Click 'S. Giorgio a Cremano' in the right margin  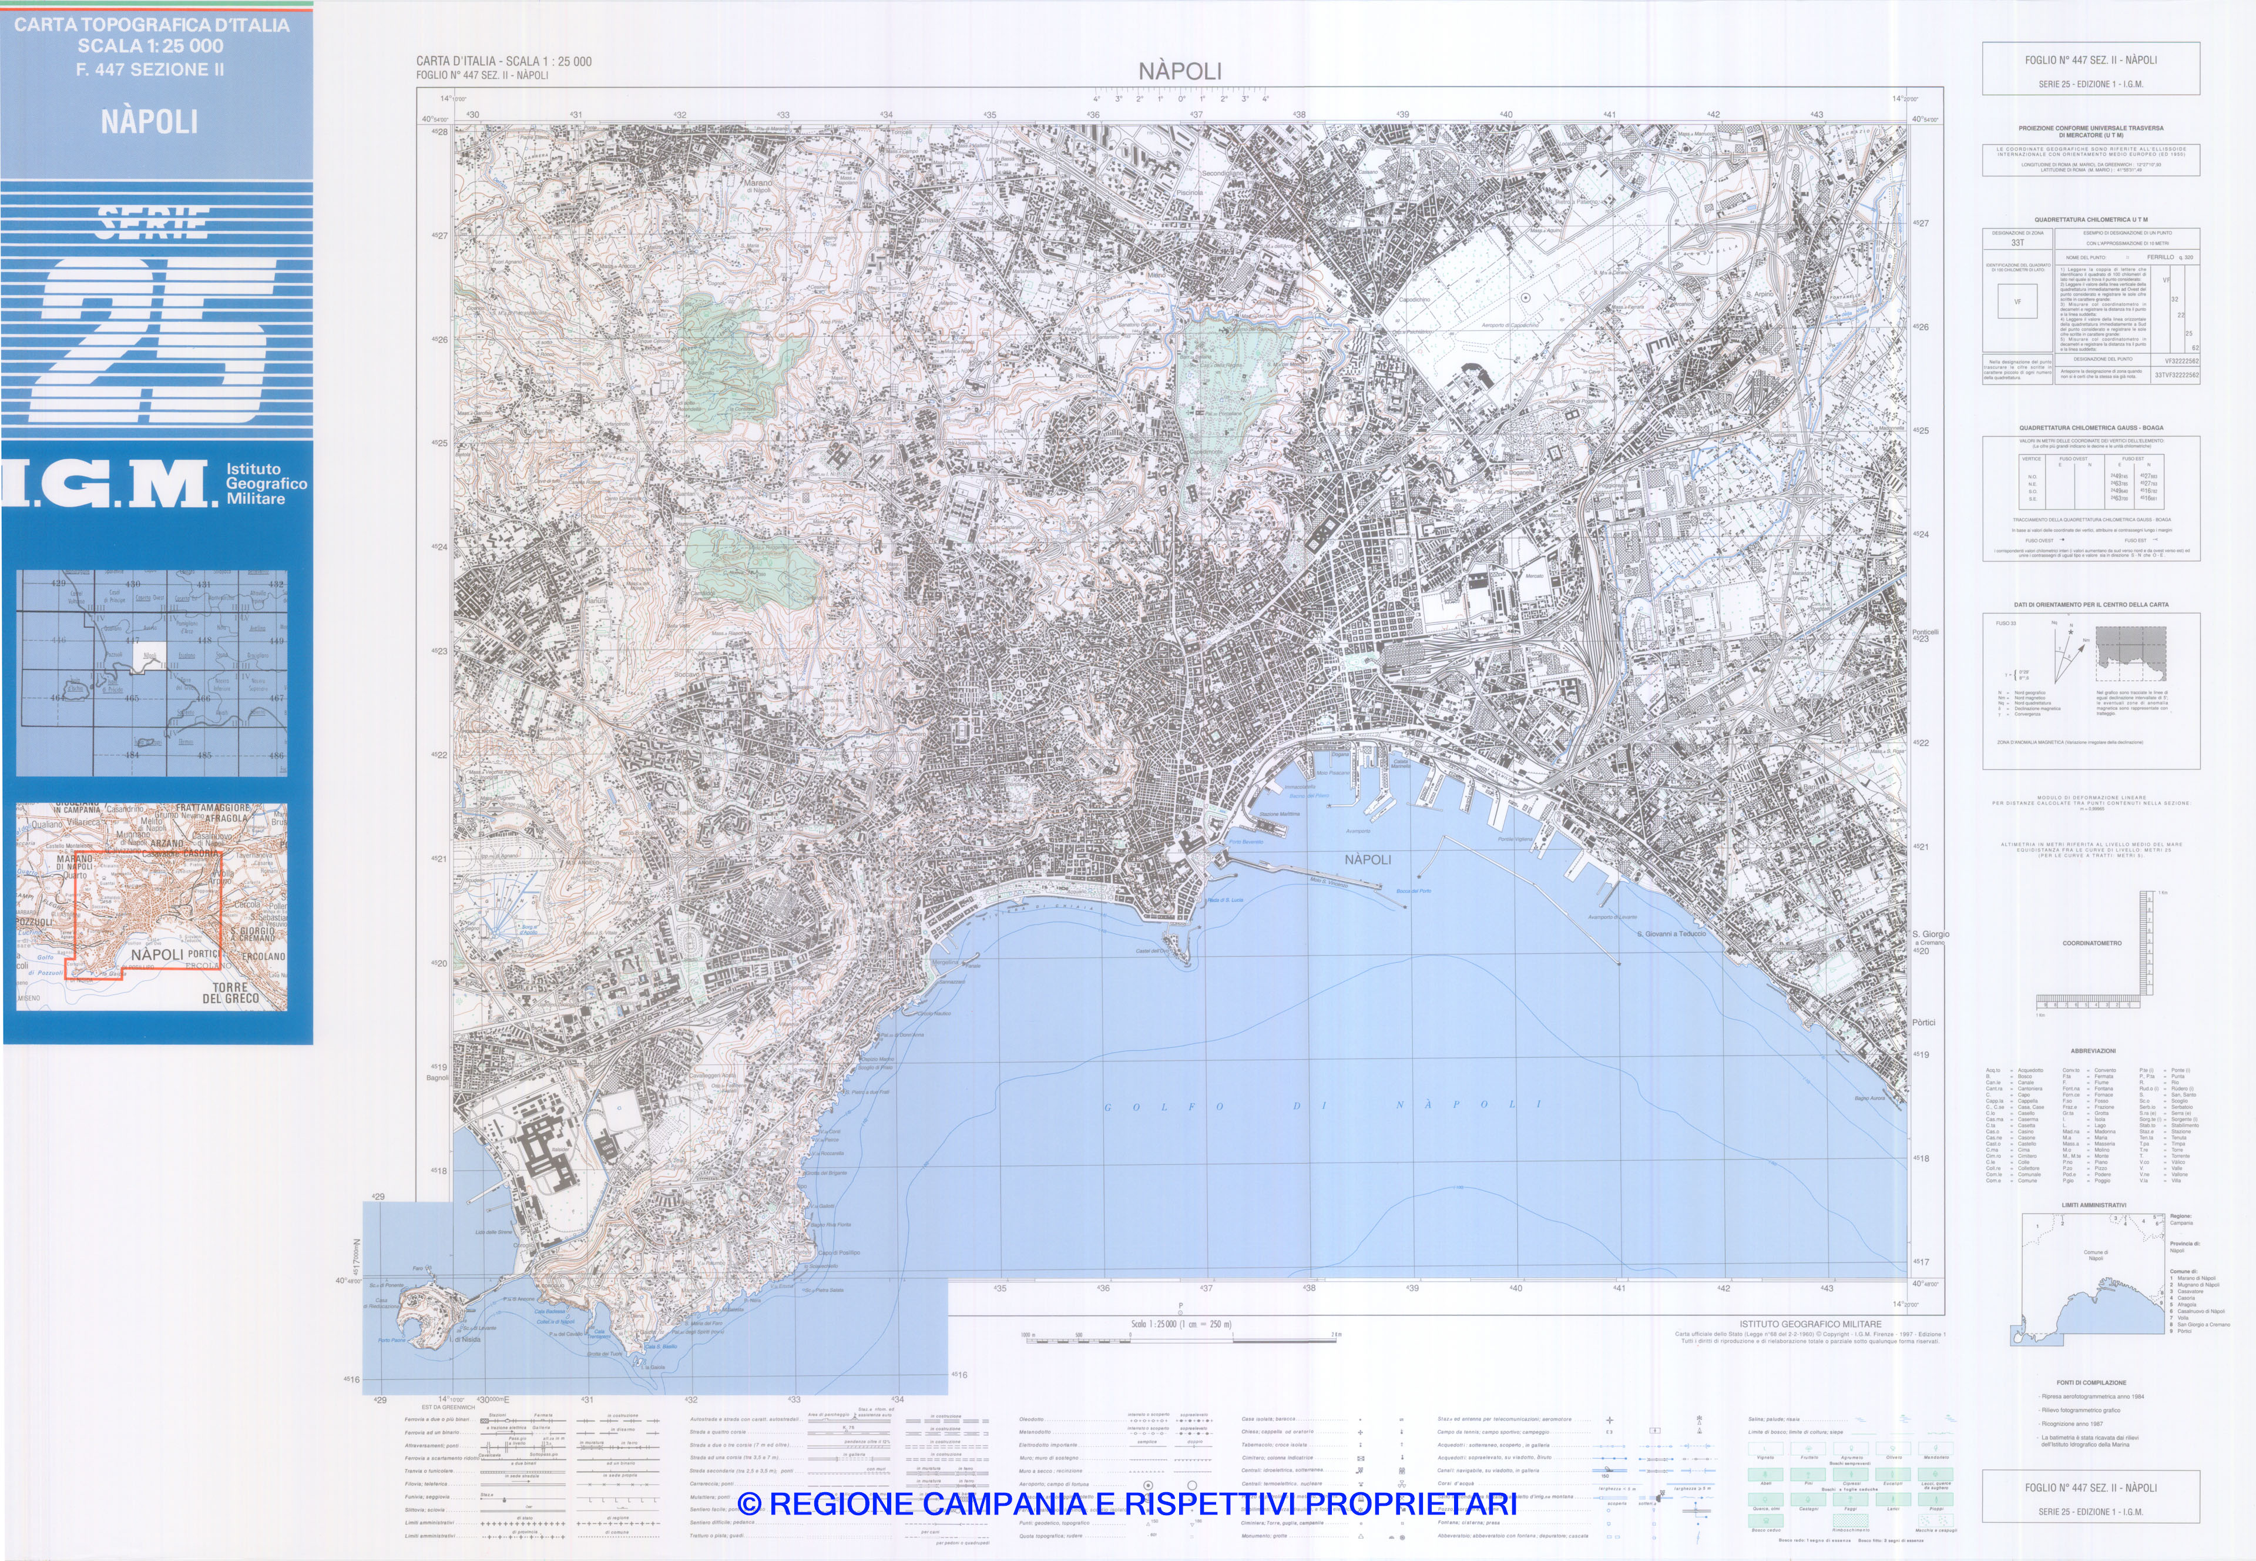pos(1931,938)
